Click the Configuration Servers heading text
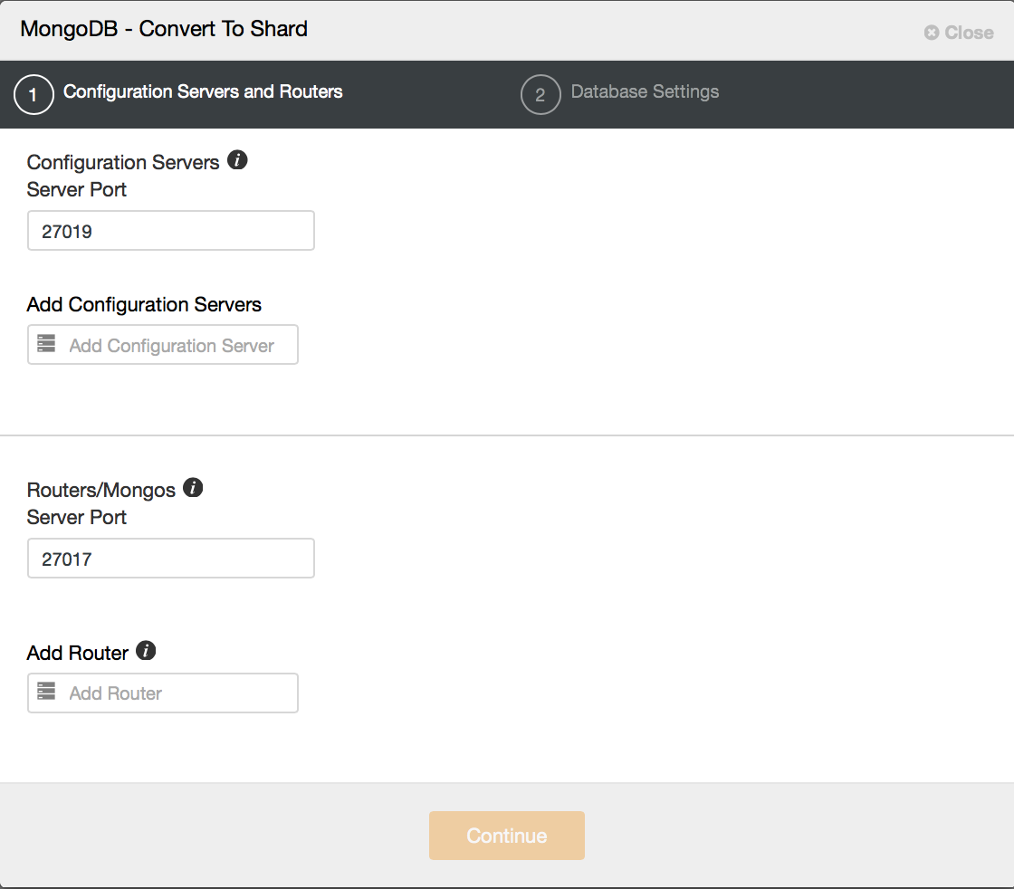Image resolution: width=1014 pixels, height=889 pixels. point(123,162)
